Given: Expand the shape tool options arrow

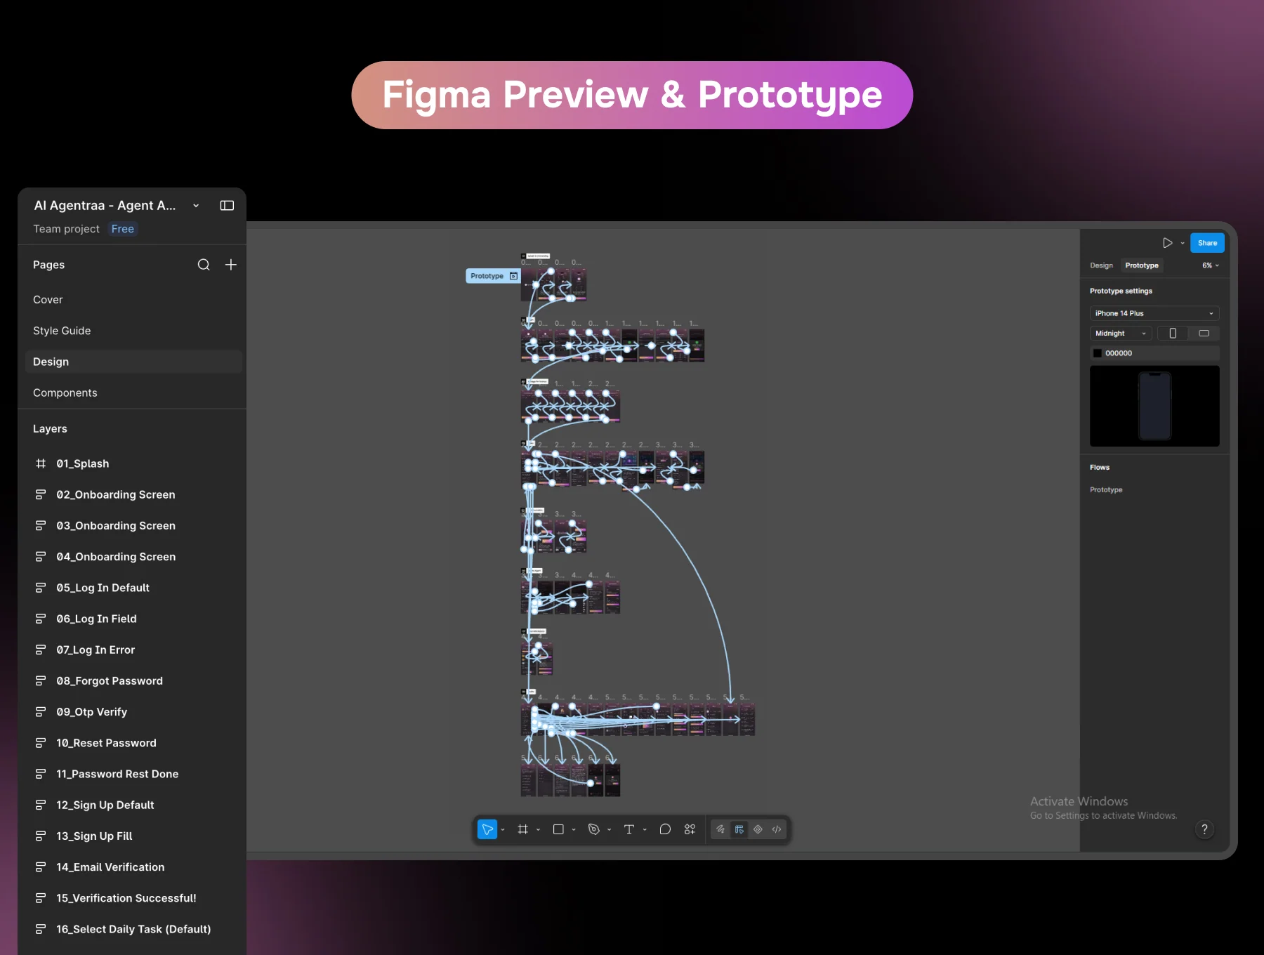Looking at the screenshot, I should [x=574, y=830].
